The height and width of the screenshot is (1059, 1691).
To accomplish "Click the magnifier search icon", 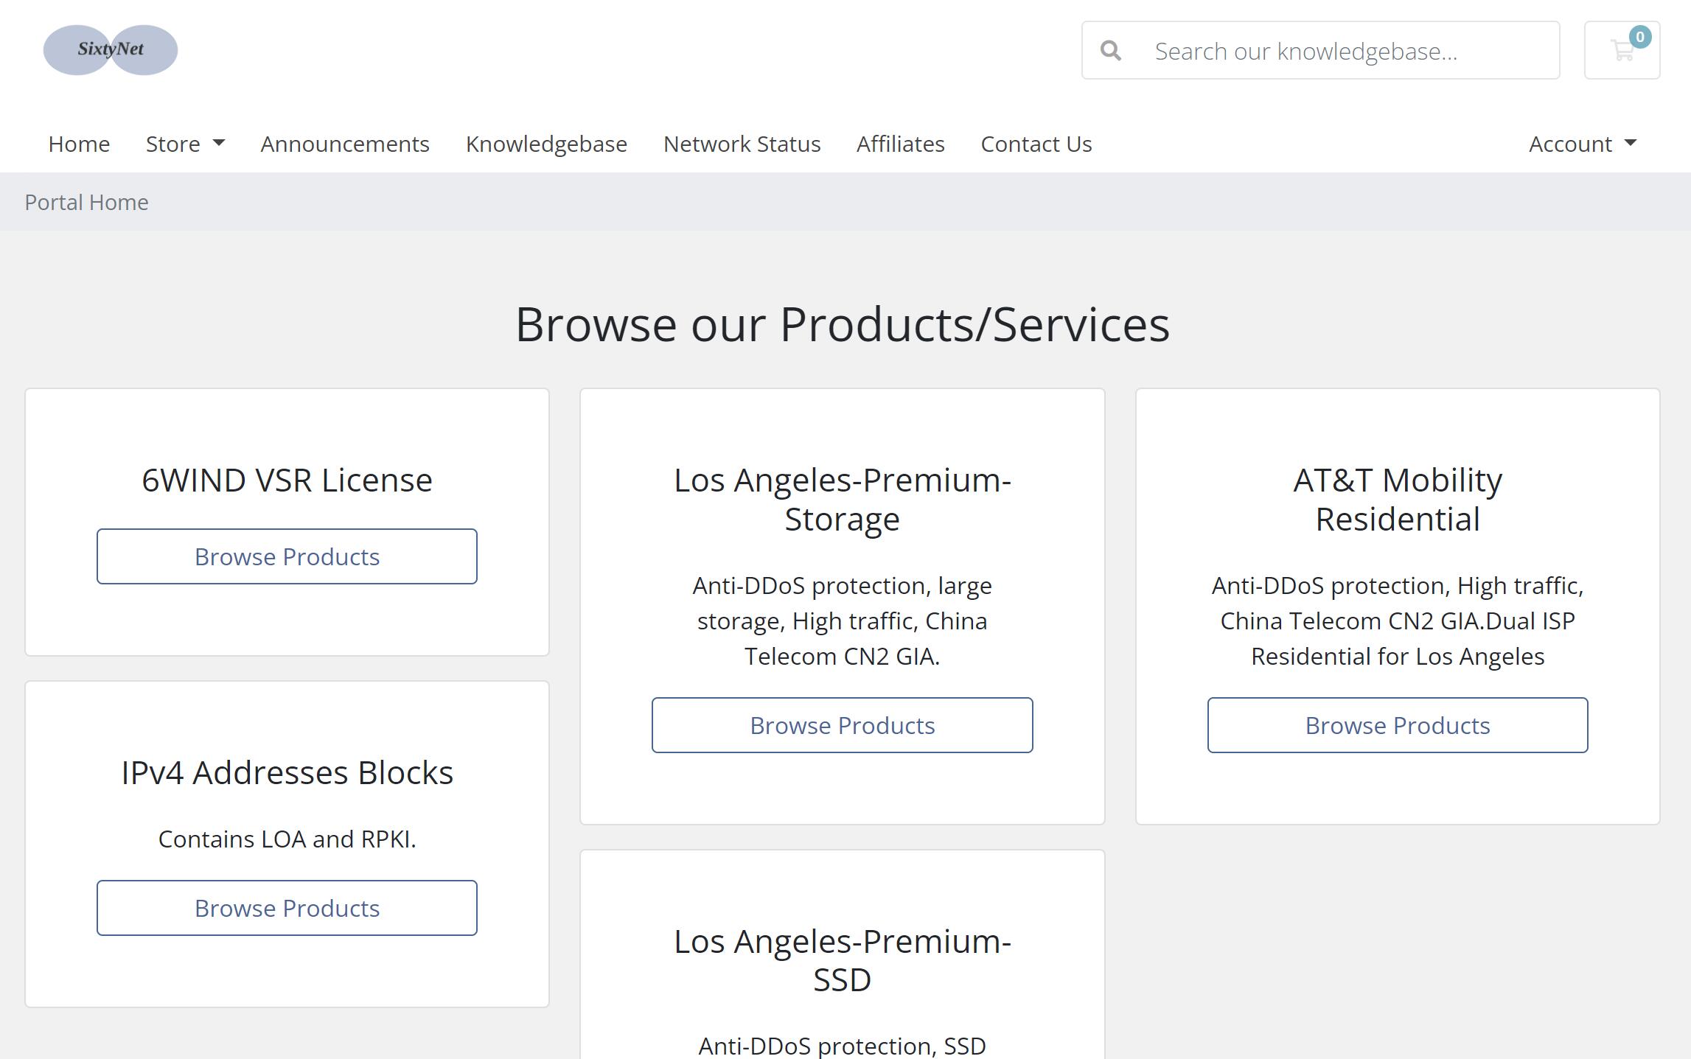I will tap(1111, 51).
